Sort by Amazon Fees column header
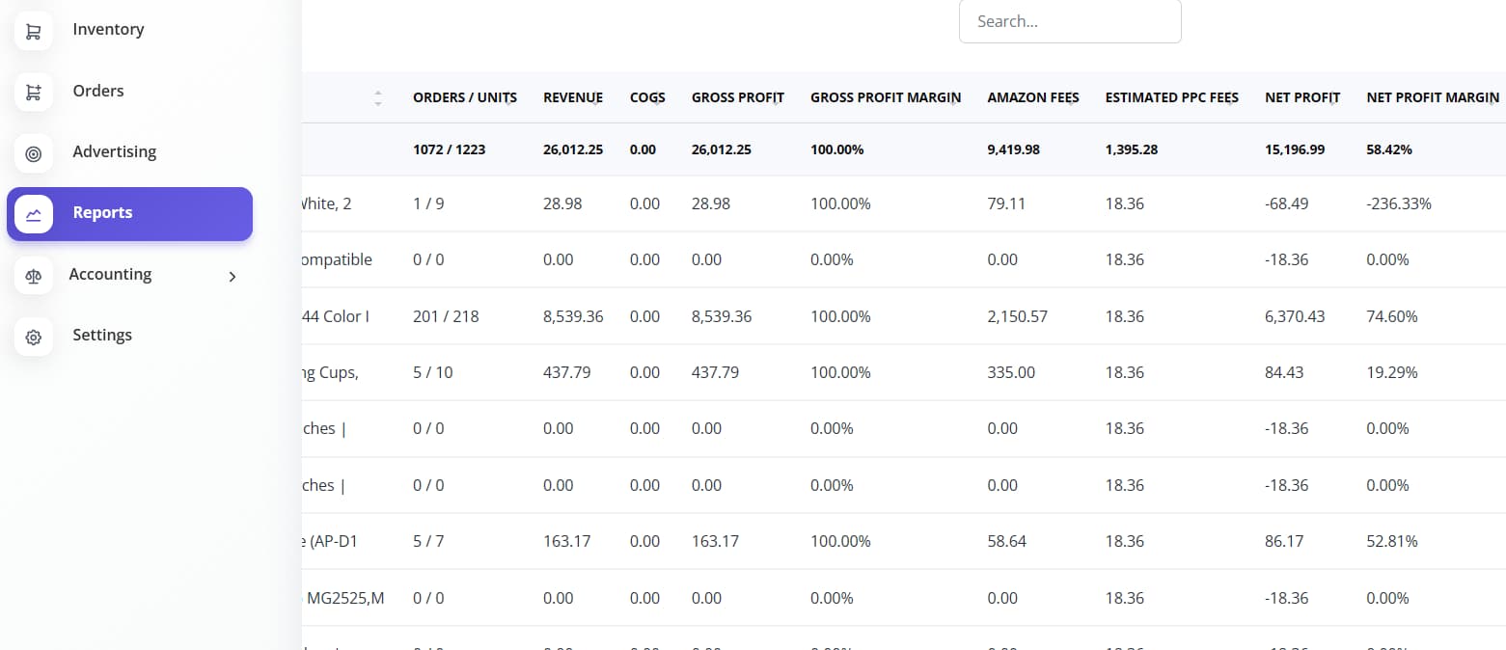 pyautogui.click(x=1032, y=97)
